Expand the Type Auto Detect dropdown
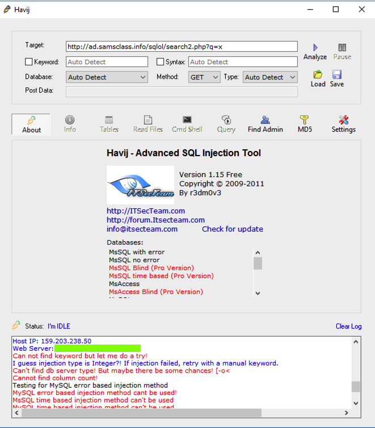Screen dimensions: 375x428 [270, 77]
